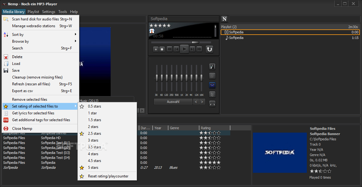The image size is (362, 187).
Task: Open the Help menu
Action: tap(74, 12)
